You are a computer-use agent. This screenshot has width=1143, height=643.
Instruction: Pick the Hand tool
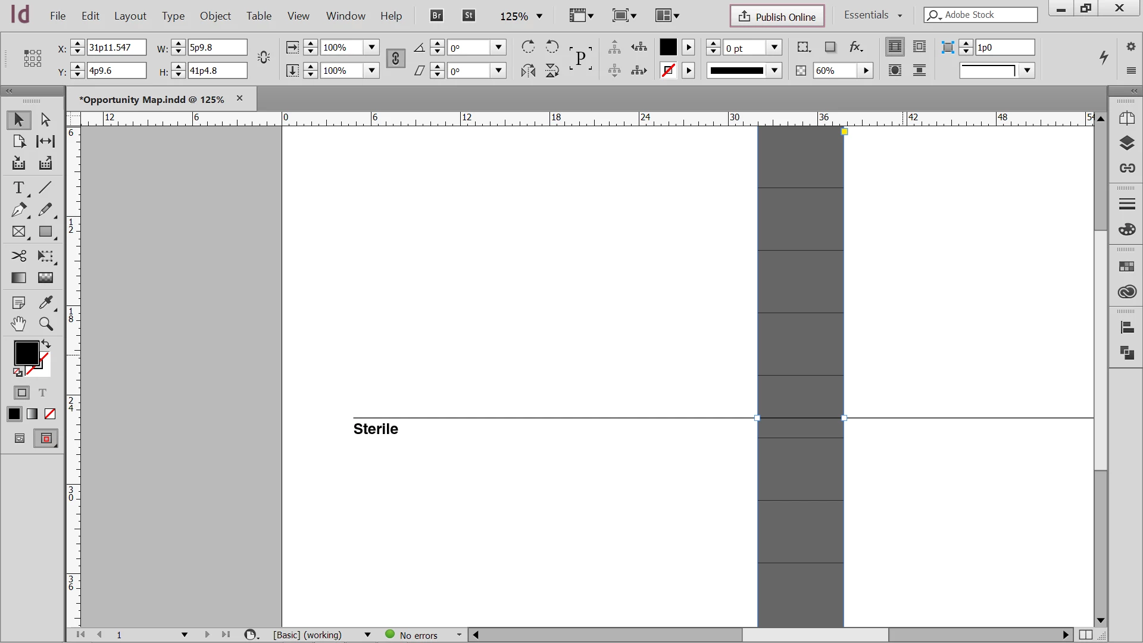[x=18, y=324]
